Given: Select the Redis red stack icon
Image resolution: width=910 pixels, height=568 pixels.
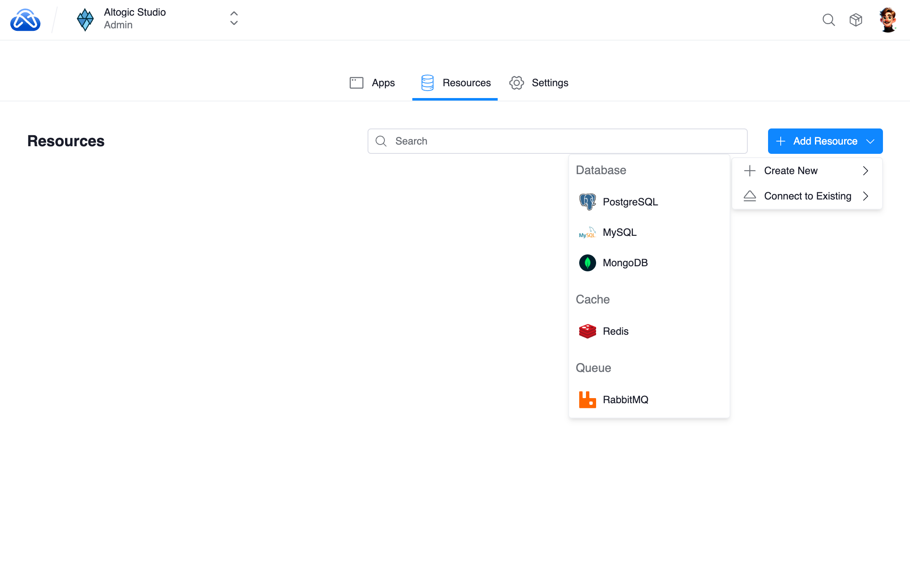Looking at the screenshot, I should [x=587, y=331].
